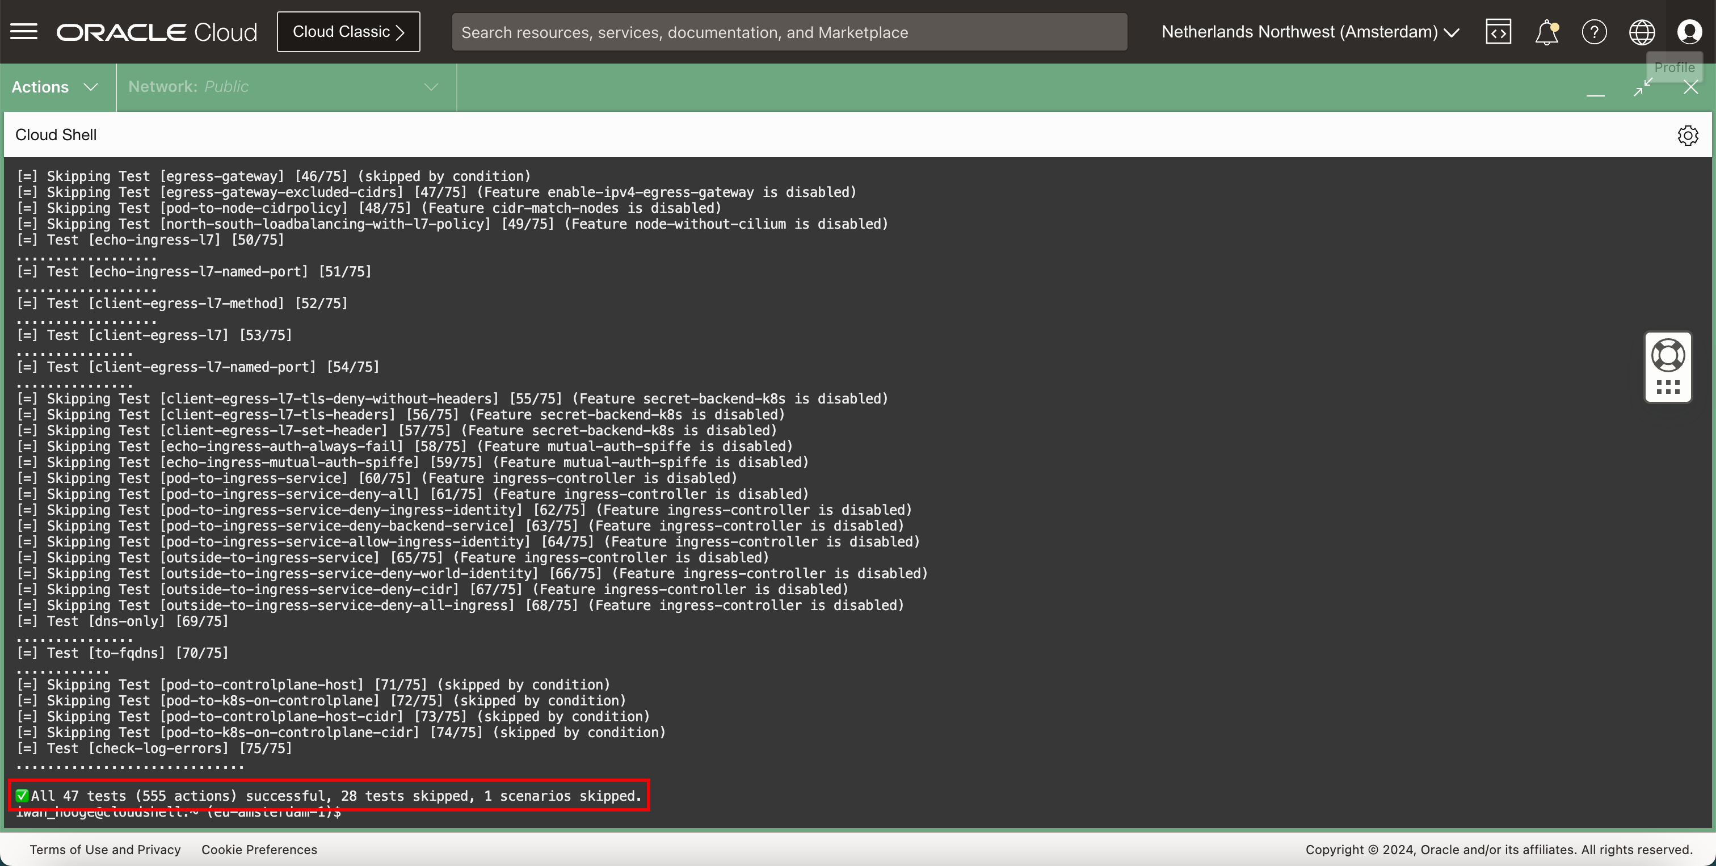This screenshot has height=866, width=1716.
Task: Close the Cloud Shell panel
Action: pyautogui.click(x=1690, y=87)
